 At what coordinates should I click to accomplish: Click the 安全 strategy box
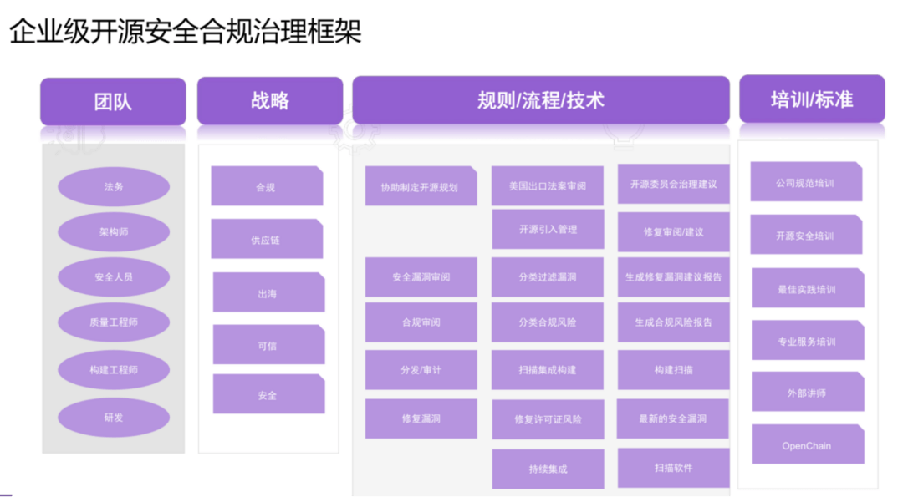268,394
